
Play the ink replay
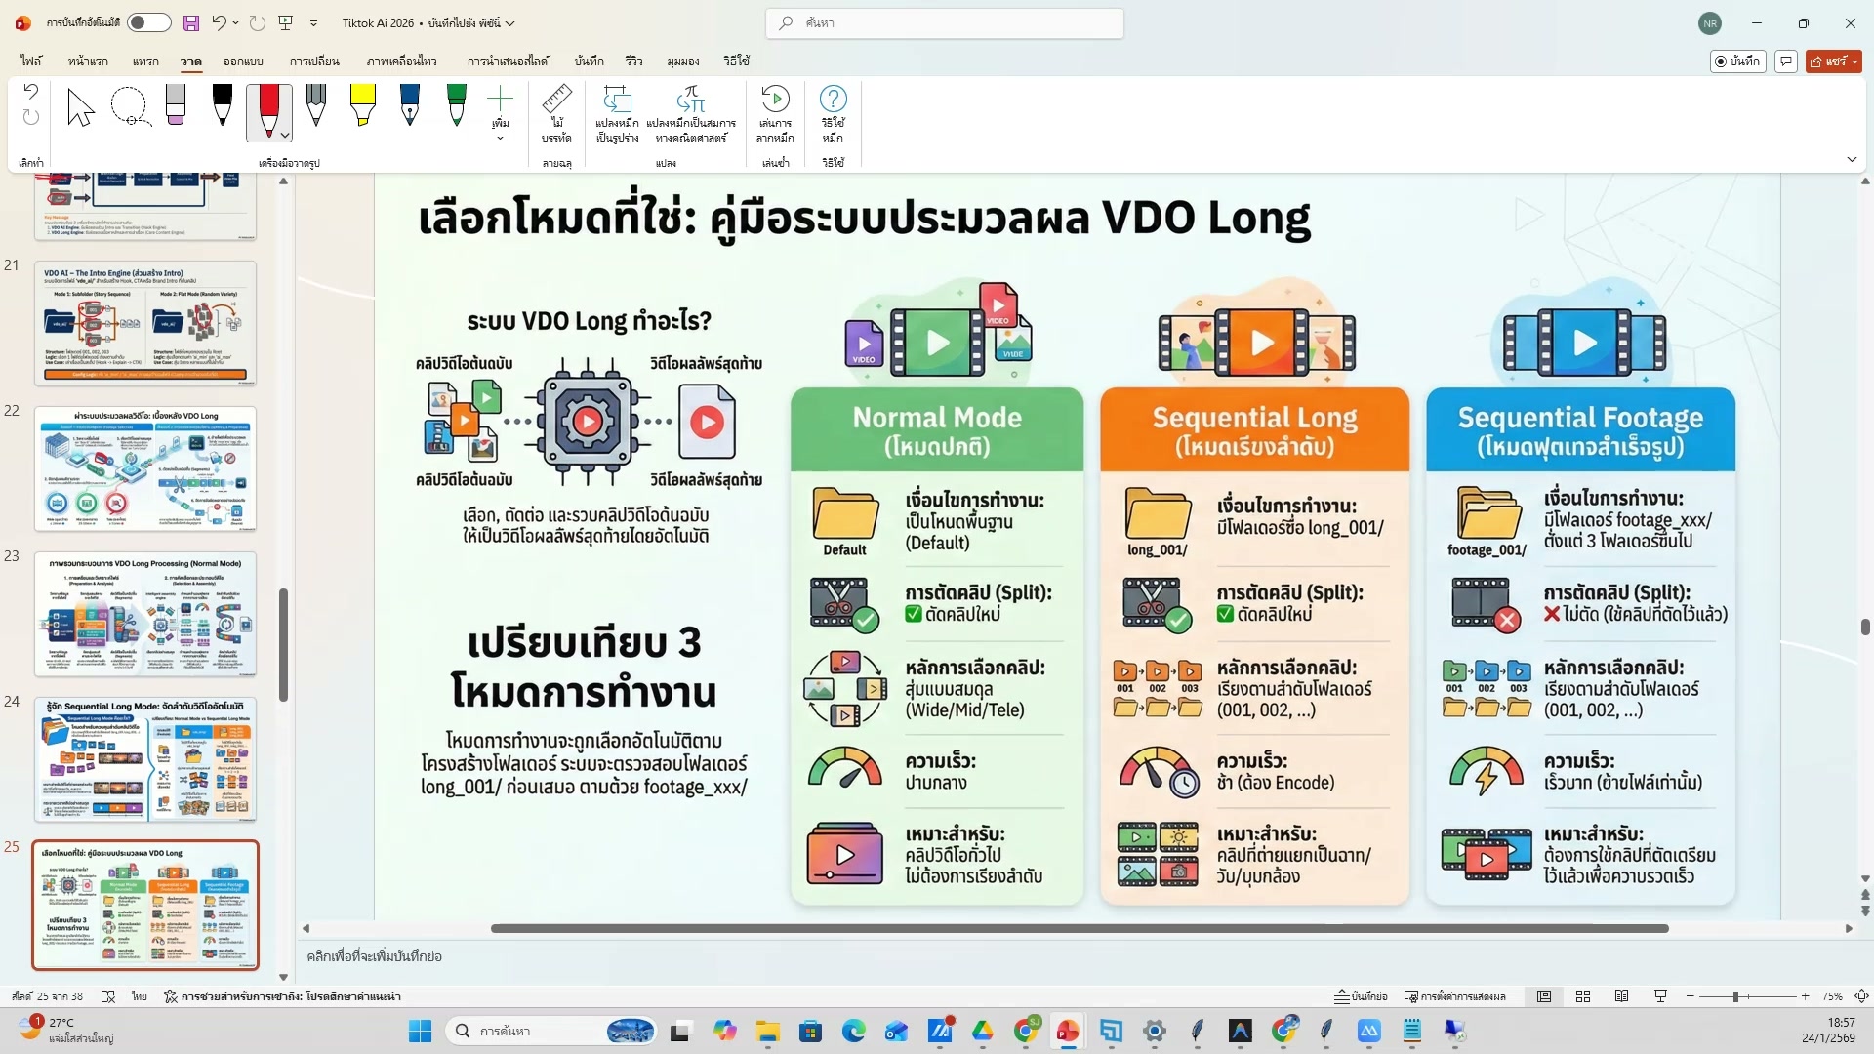[x=775, y=100]
